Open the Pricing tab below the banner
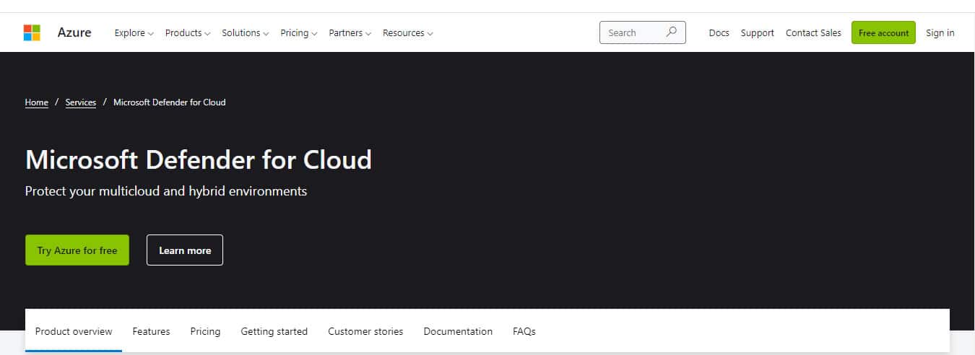975x355 pixels. [x=205, y=331]
